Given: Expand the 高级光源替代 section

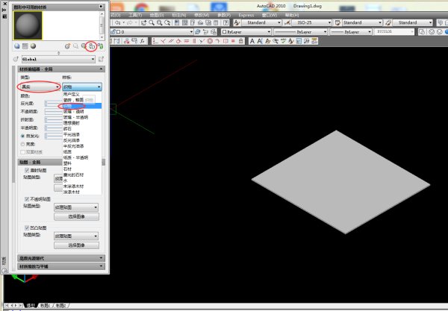Looking at the screenshot, I should pos(61,258).
